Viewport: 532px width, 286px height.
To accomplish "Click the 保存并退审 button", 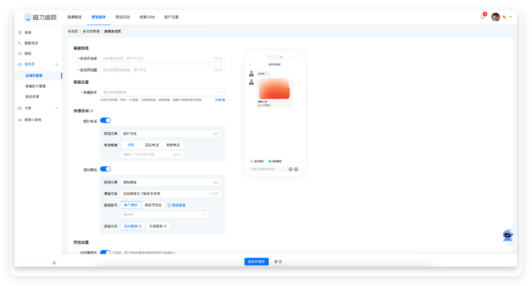I will [256, 262].
